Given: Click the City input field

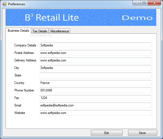Looking at the screenshot, I should (x=95, y=68).
